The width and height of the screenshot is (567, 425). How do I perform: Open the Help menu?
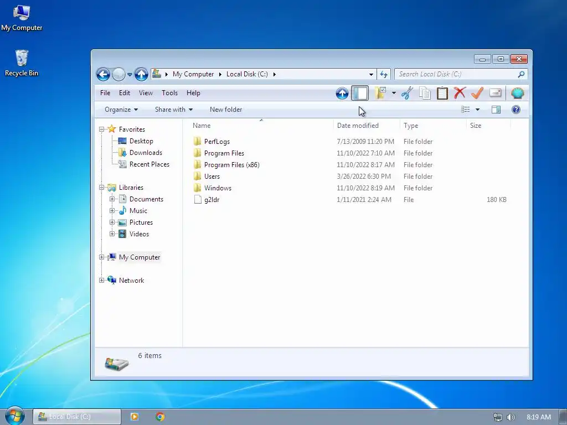pyautogui.click(x=193, y=93)
